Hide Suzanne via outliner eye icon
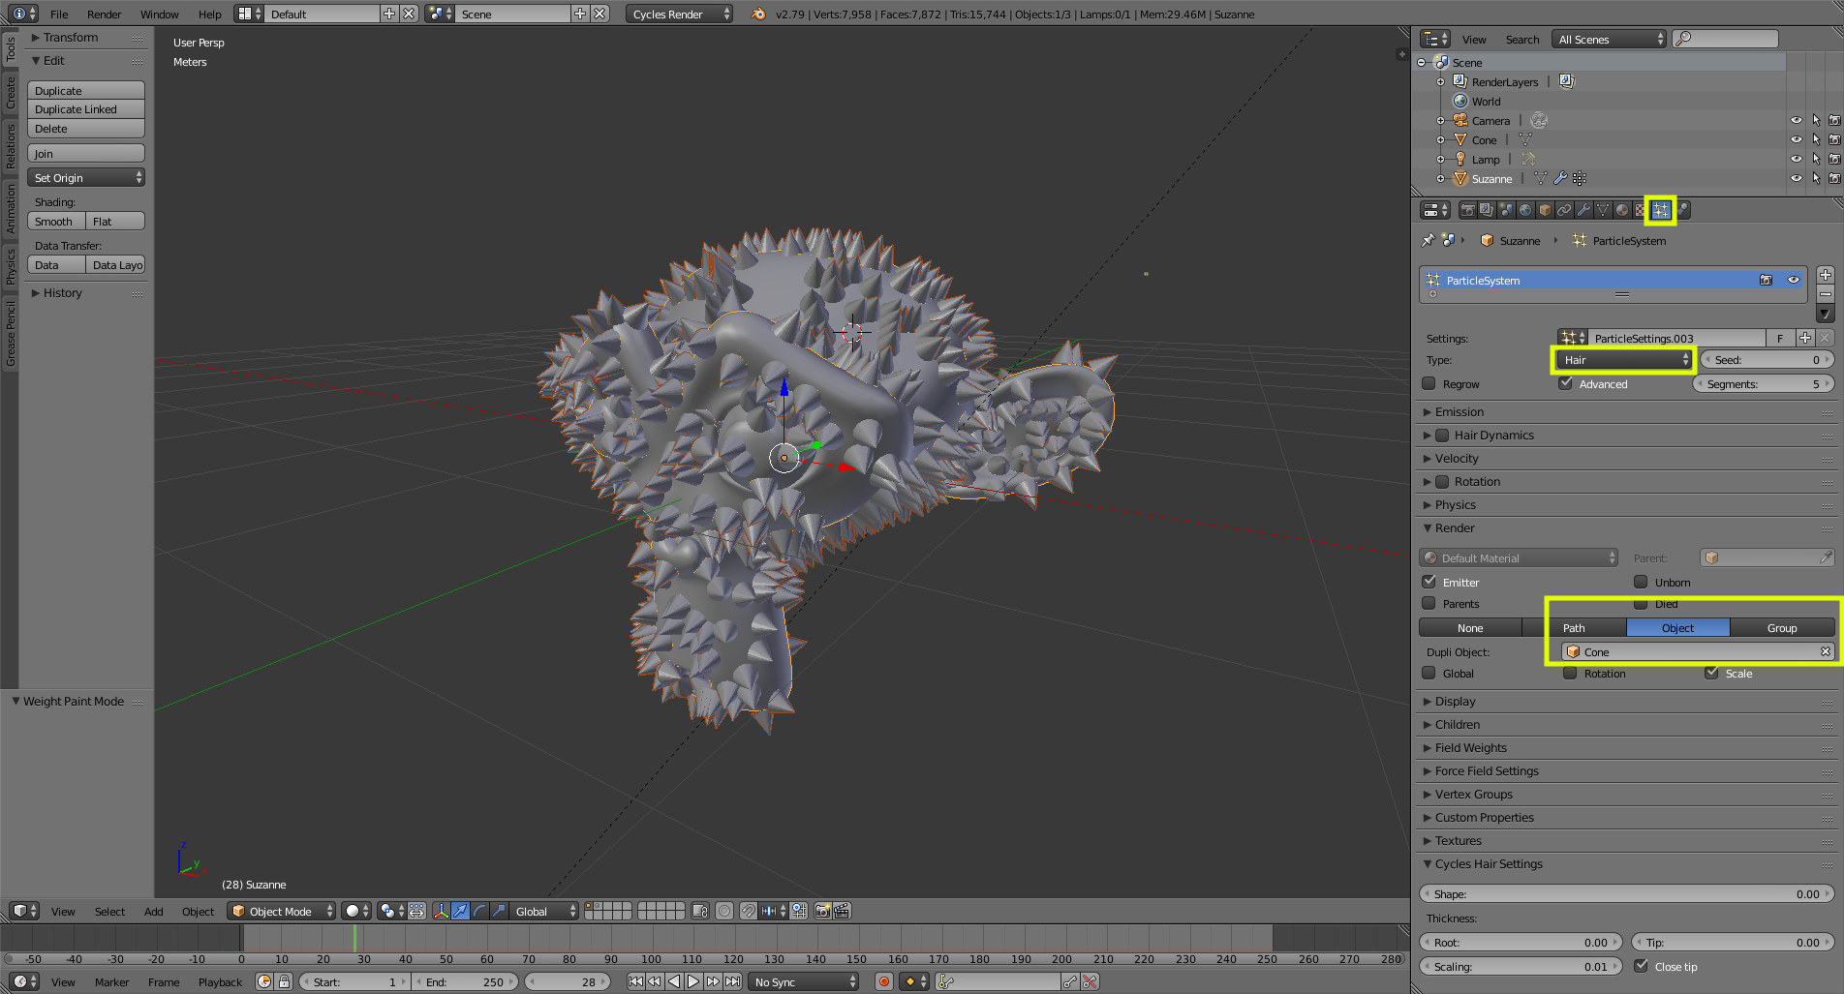 1797,178
